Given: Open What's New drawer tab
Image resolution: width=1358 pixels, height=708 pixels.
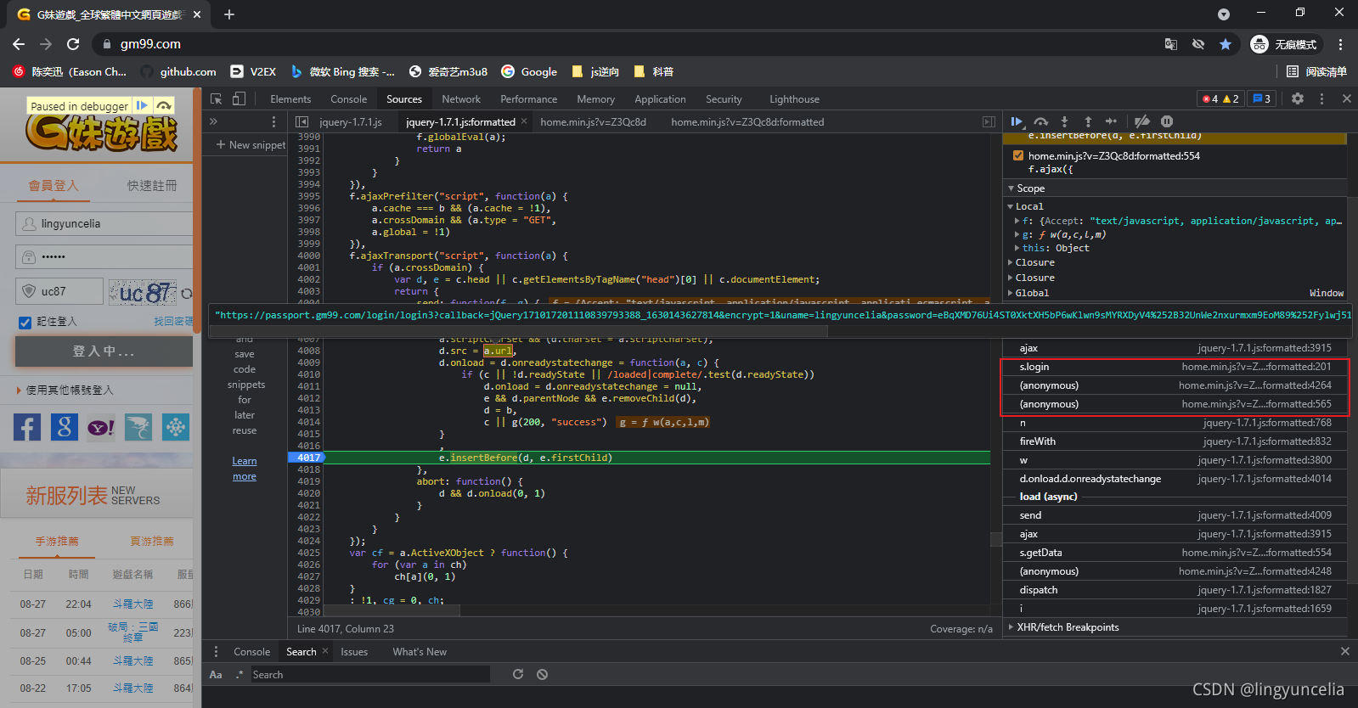Looking at the screenshot, I should pyautogui.click(x=420, y=651).
